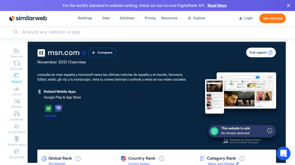Go to the Similarweb sidebar section

click(16, 154)
